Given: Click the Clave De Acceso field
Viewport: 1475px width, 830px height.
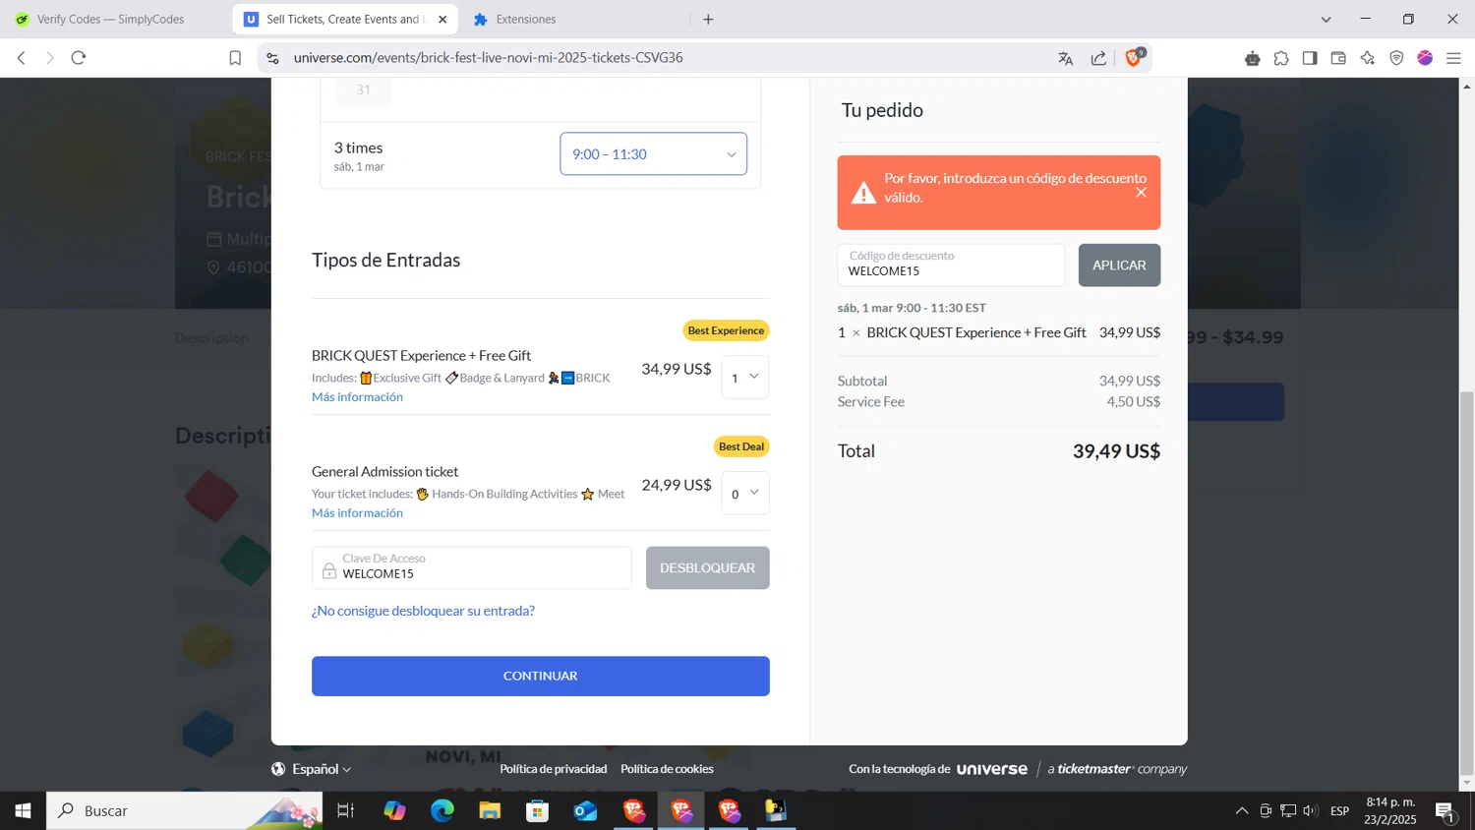Looking at the screenshot, I should 472,568.
